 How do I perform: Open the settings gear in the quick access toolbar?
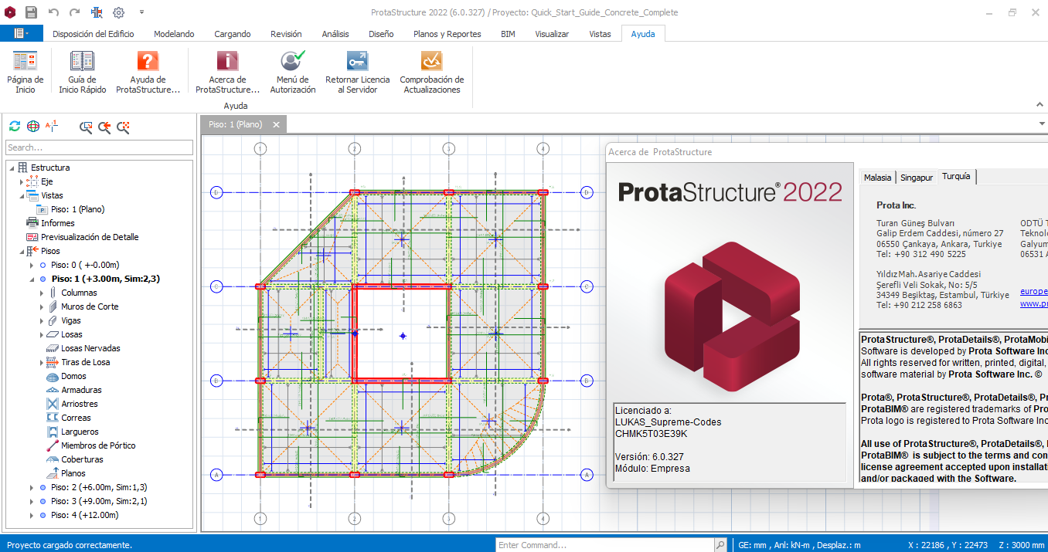118,12
